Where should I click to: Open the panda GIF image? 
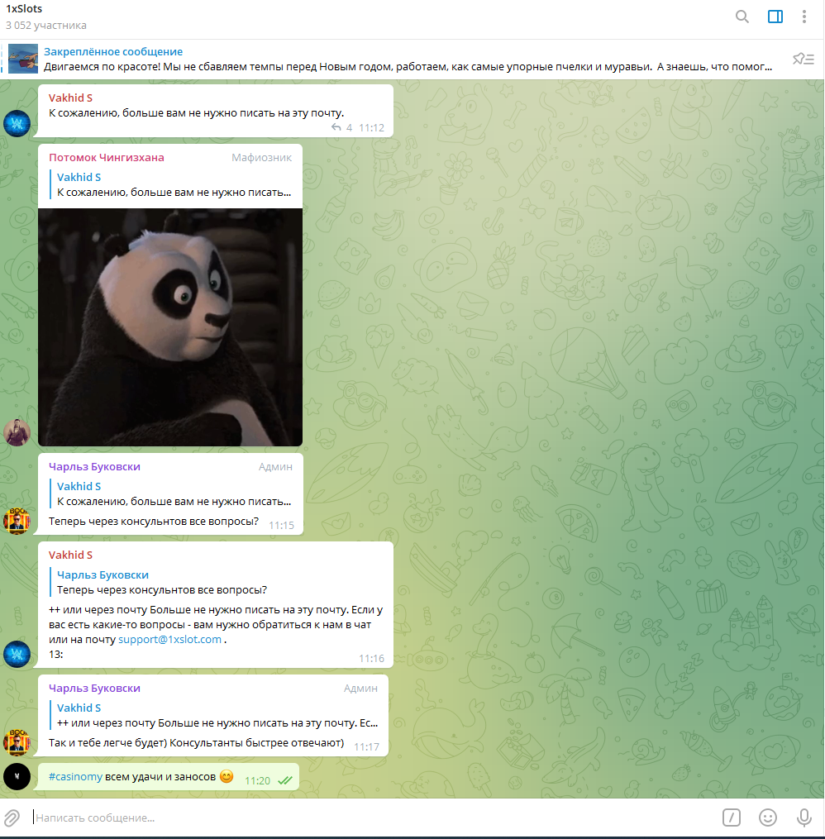[170, 327]
